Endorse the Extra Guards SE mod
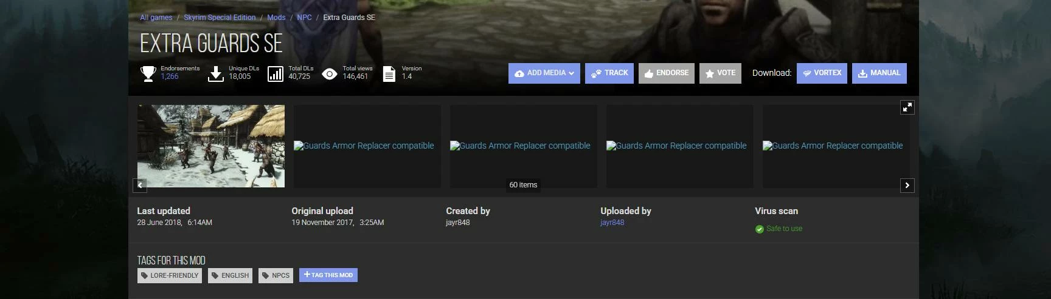 tap(667, 73)
